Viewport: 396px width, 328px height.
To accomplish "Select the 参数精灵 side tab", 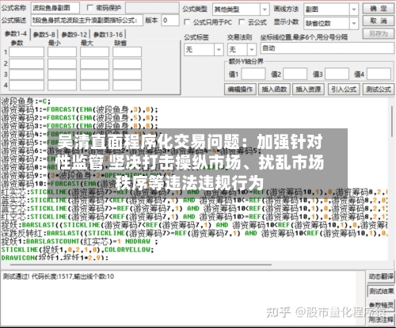I will pos(381,305).
